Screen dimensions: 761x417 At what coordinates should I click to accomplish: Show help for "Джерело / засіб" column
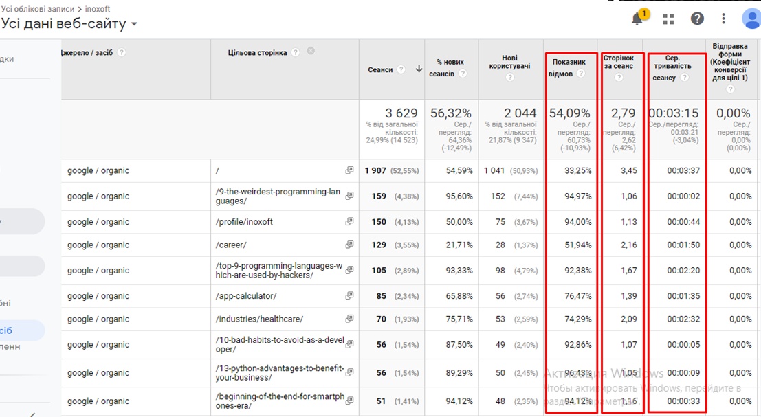[121, 52]
